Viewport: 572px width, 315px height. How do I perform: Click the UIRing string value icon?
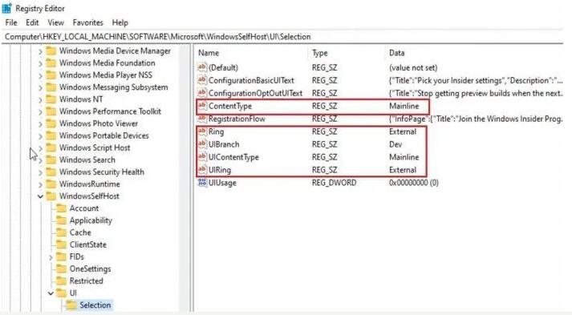(x=201, y=170)
